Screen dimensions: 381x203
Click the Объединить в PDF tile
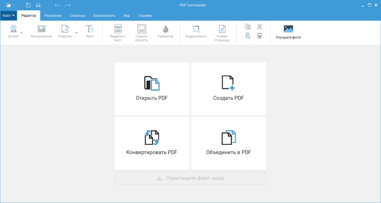[x=228, y=143]
